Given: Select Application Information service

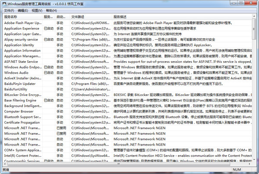Looking at the screenshot, I should click(22, 50).
